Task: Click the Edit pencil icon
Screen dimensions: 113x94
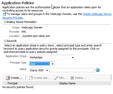Action: click(x=56, y=78)
